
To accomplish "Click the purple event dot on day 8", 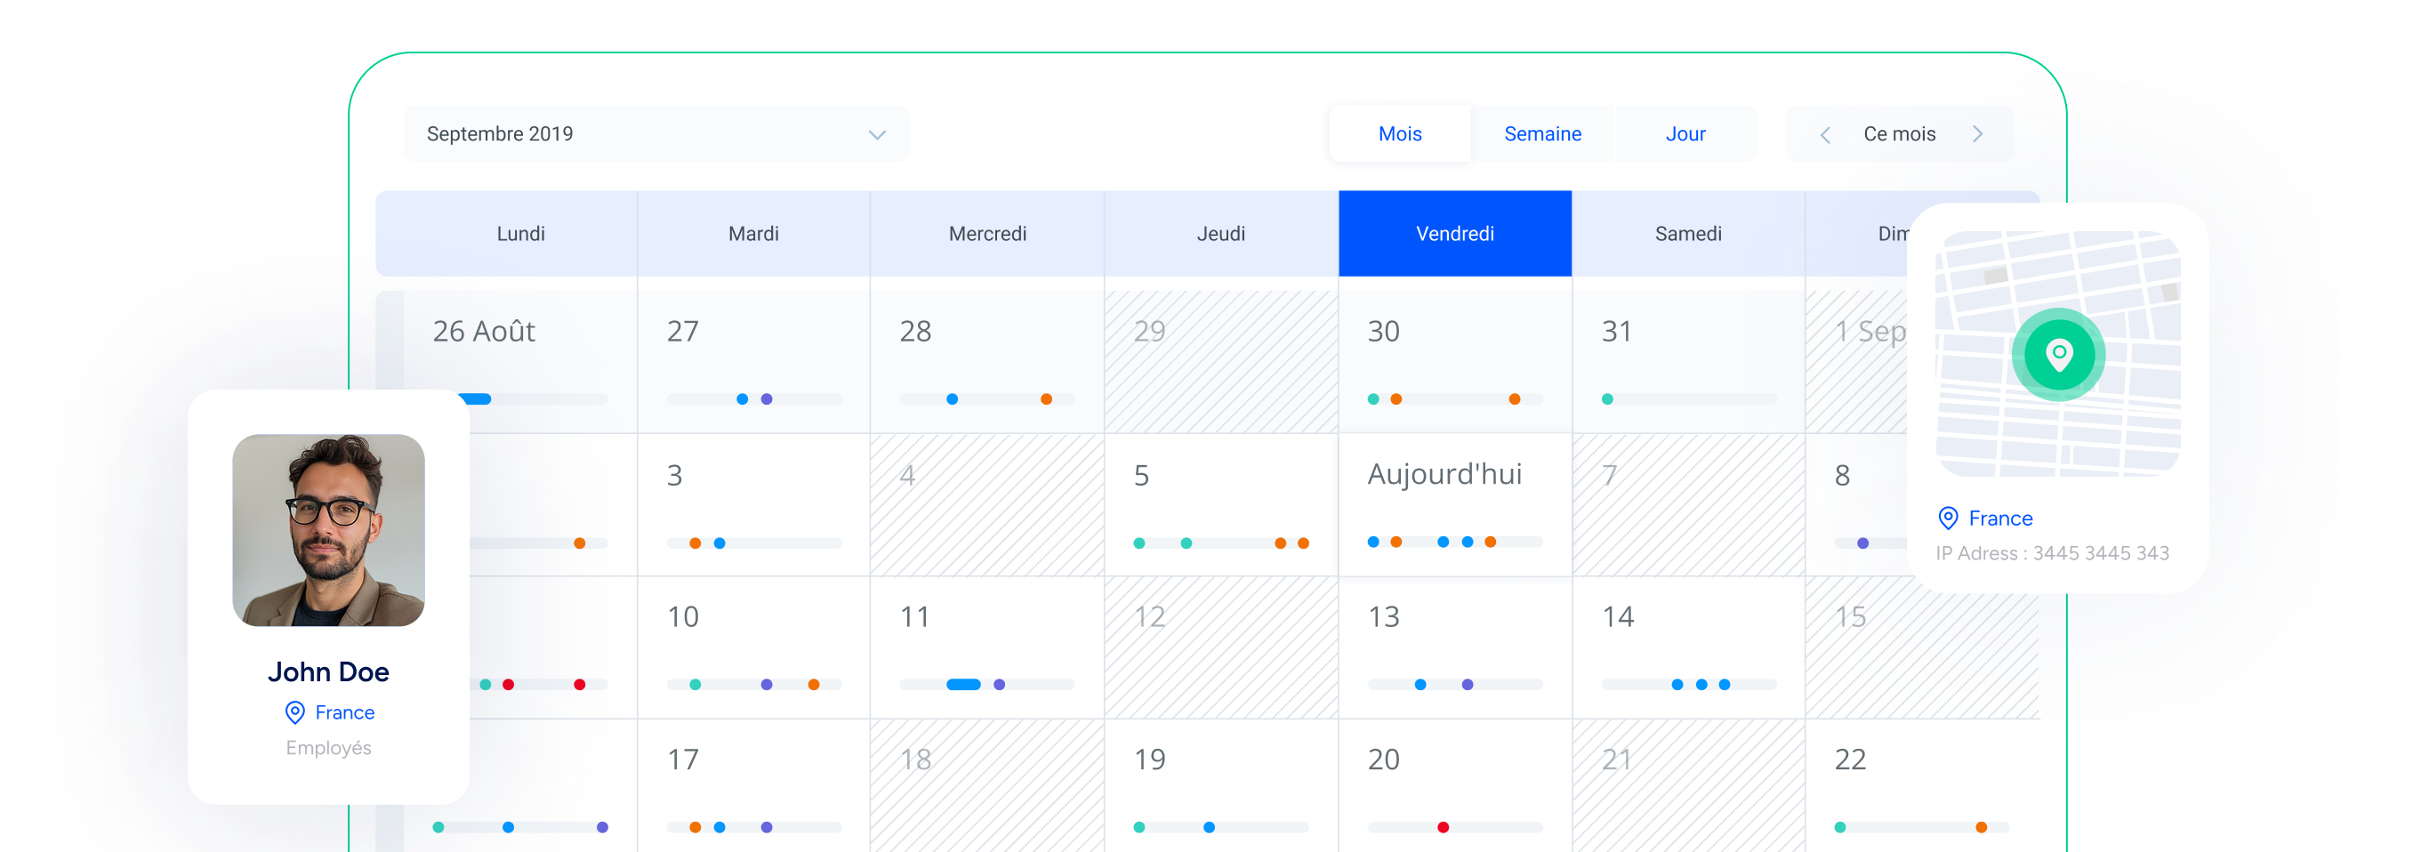I will (1862, 543).
